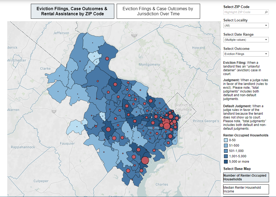Image resolution: width=276 pixels, height=197 pixels.
Task: Switch base map to Number of Renter-Occupied Households
Action: coord(246,177)
